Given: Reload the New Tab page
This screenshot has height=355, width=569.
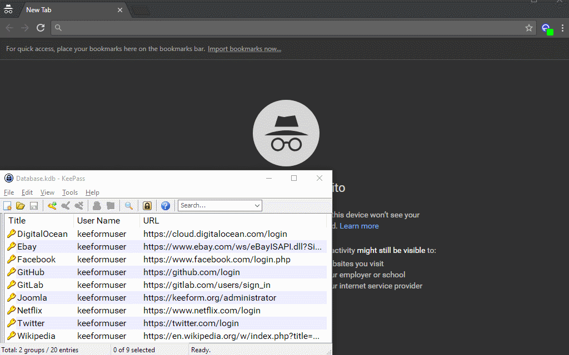Looking at the screenshot, I should point(40,27).
